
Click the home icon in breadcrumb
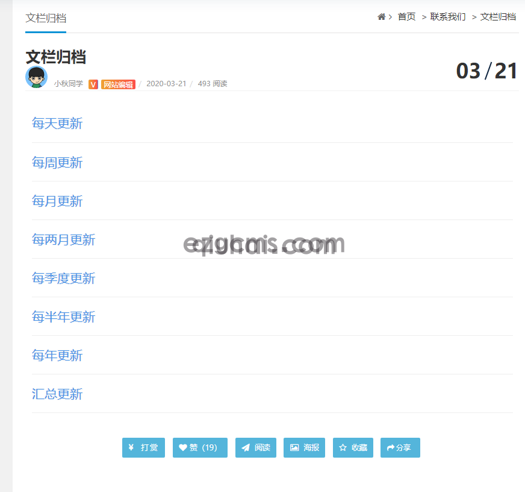[381, 17]
